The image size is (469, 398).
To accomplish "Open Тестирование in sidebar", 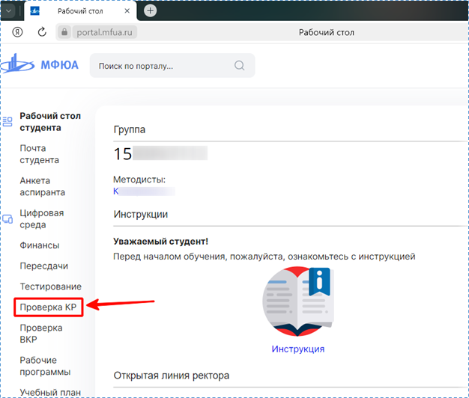I will point(50,287).
